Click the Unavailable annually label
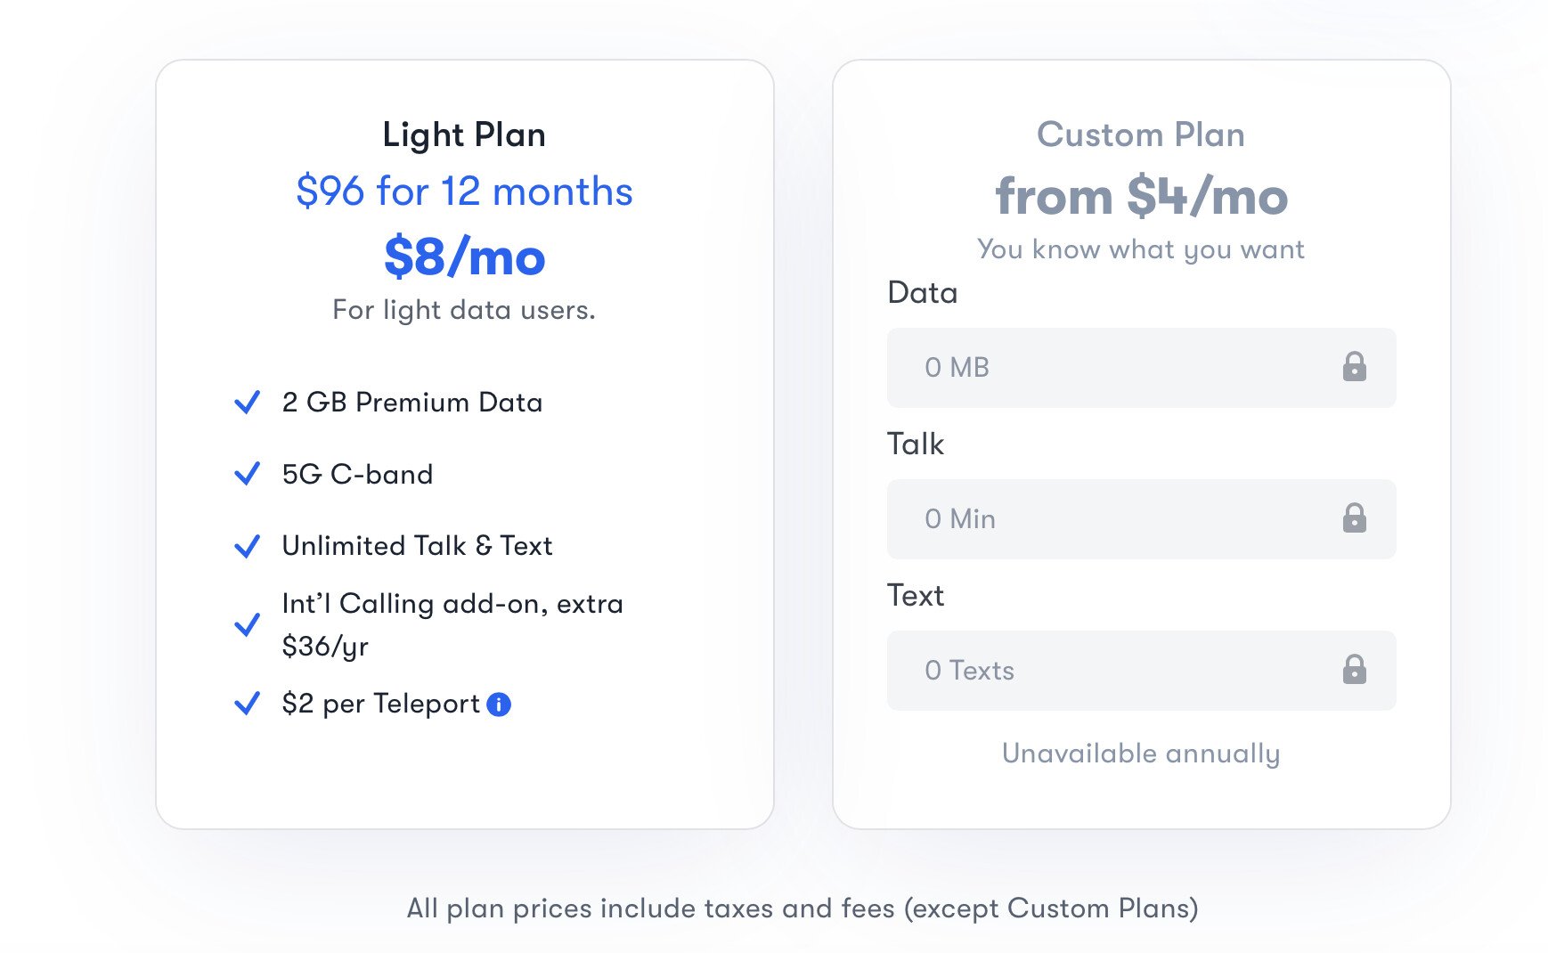 (1141, 753)
